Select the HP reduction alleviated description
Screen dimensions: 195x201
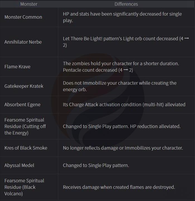[x=122, y=126]
